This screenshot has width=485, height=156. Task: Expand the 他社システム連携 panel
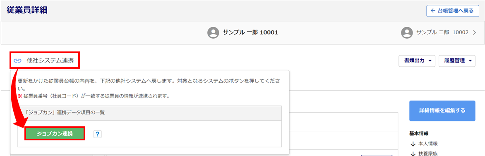pos(46,61)
